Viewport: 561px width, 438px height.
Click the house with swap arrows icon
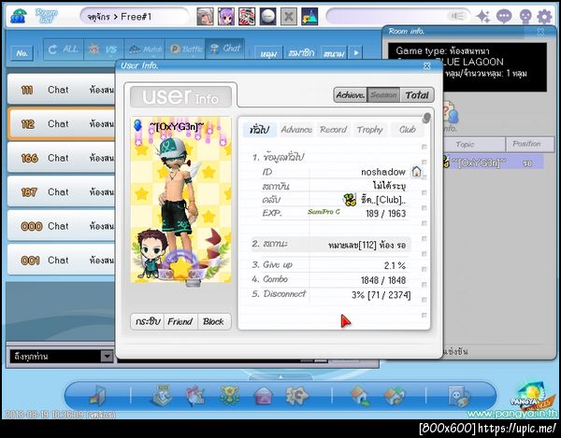395,396
